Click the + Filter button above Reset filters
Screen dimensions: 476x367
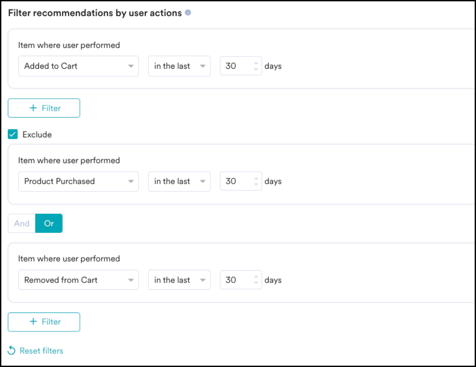pyautogui.click(x=44, y=322)
